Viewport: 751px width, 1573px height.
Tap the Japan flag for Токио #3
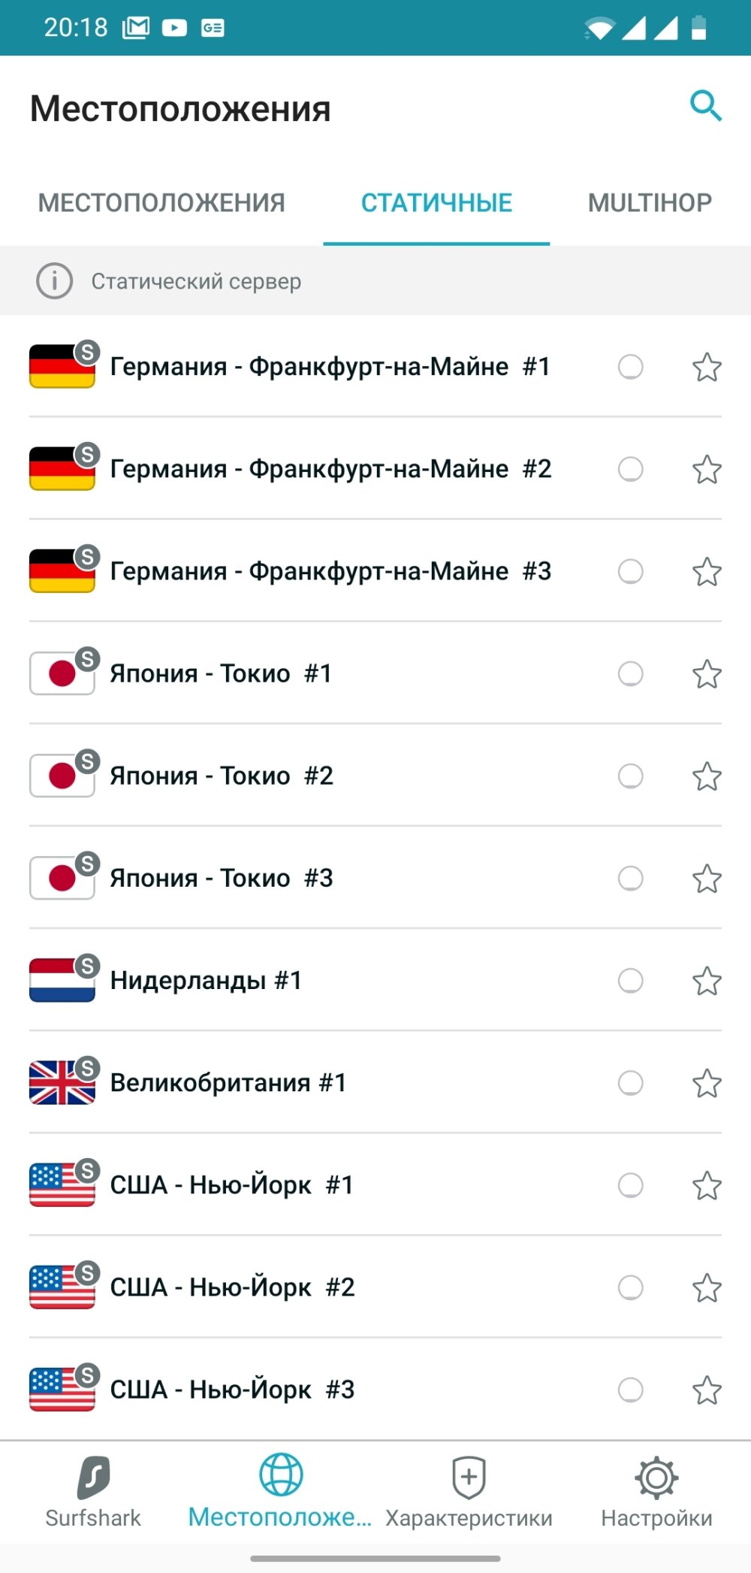tap(62, 878)
